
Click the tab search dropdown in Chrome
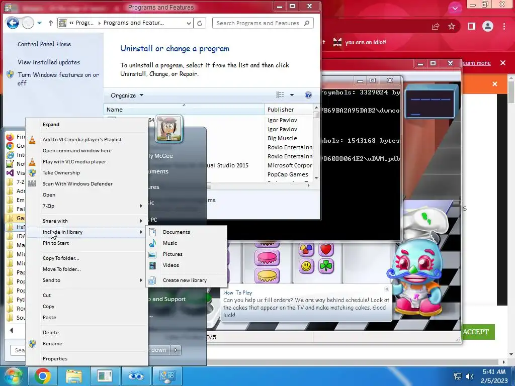coord(455,8)
